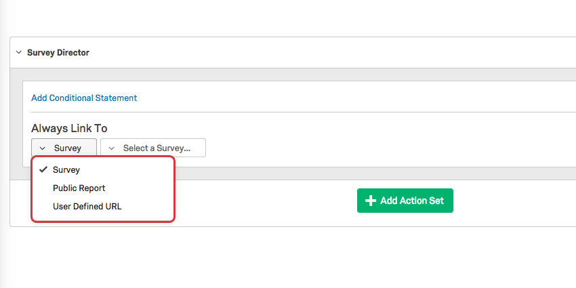Click the plus icon on Add Action Set
The image size is (576, 288).
click(371, 201)
